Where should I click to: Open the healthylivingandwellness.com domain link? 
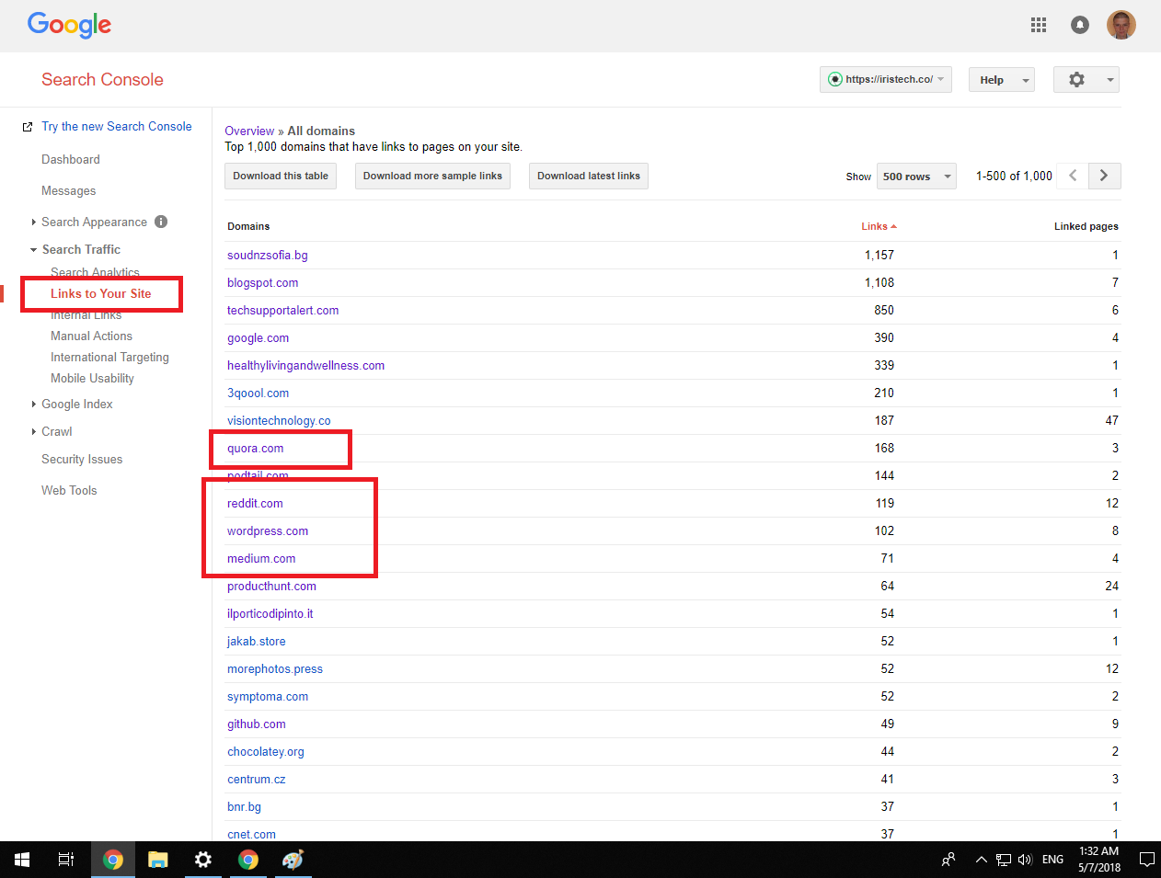pyautogui.click(x=306, y=365)
